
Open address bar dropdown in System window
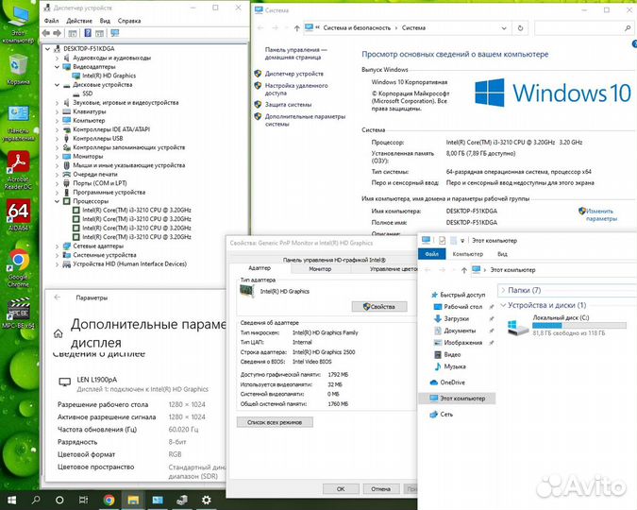[x=504, y=28]
